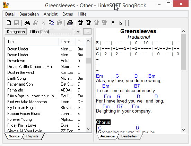Select Fly Like an Eagle
This screenshot has width=191, height=146.
click(45, 108)
